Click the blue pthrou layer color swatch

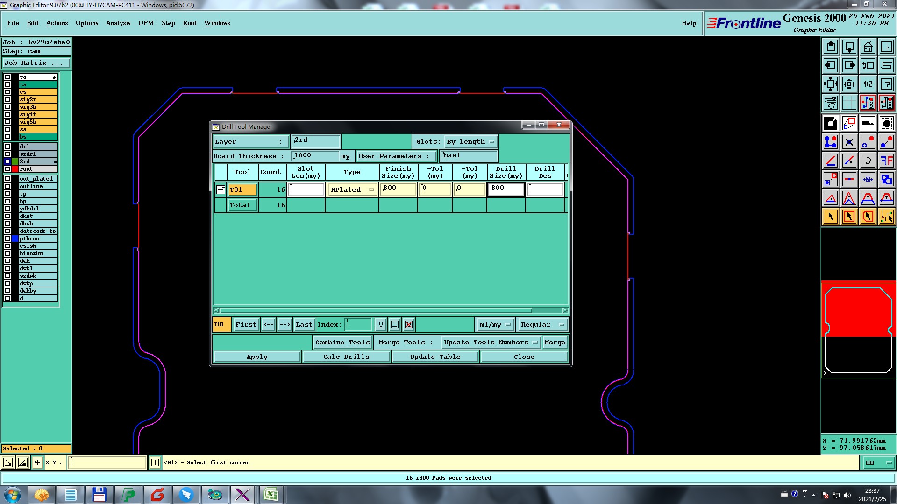coord(15,238)
